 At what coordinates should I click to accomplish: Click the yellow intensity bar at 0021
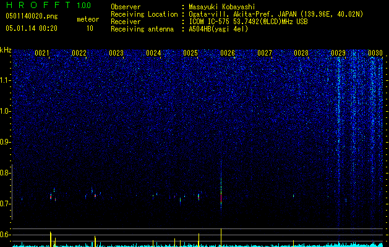[51, 239]
